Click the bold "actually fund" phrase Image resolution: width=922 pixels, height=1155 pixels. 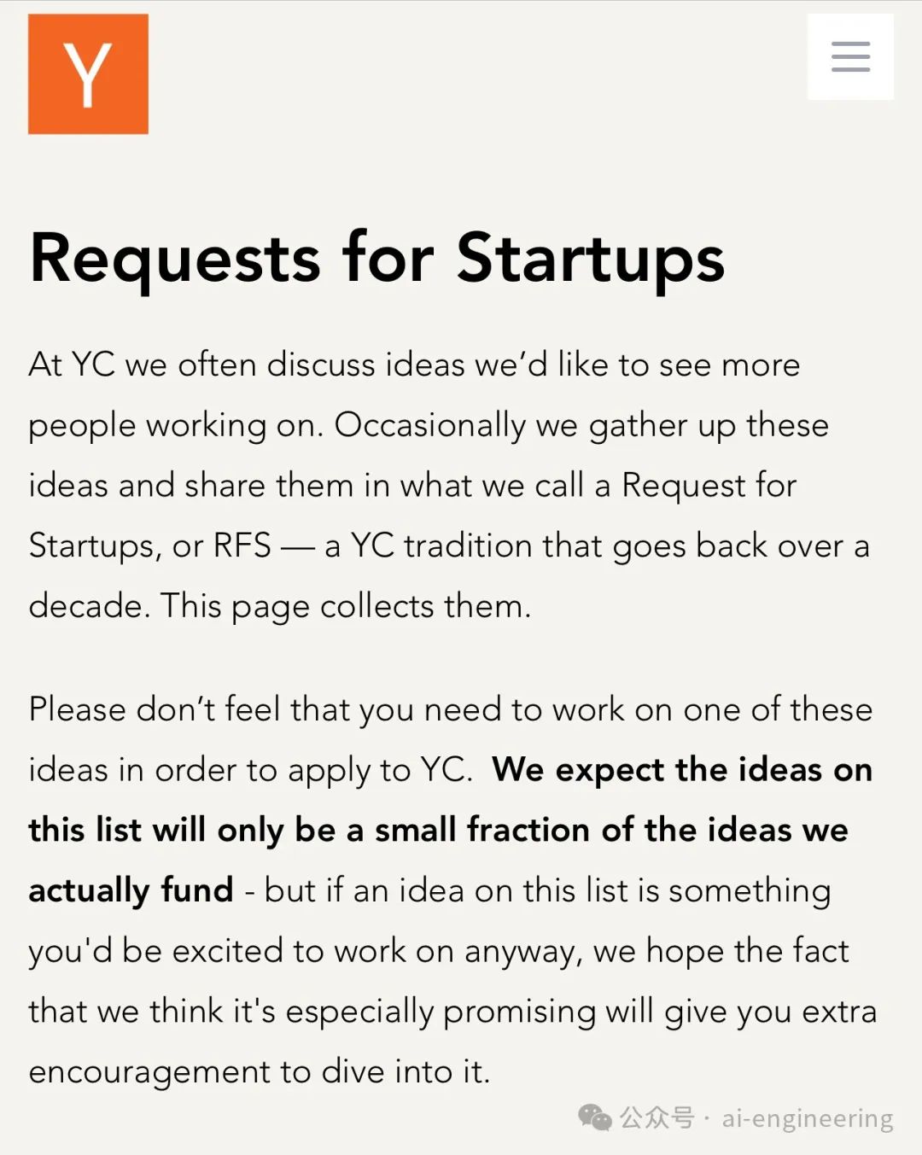click(131, 890)
